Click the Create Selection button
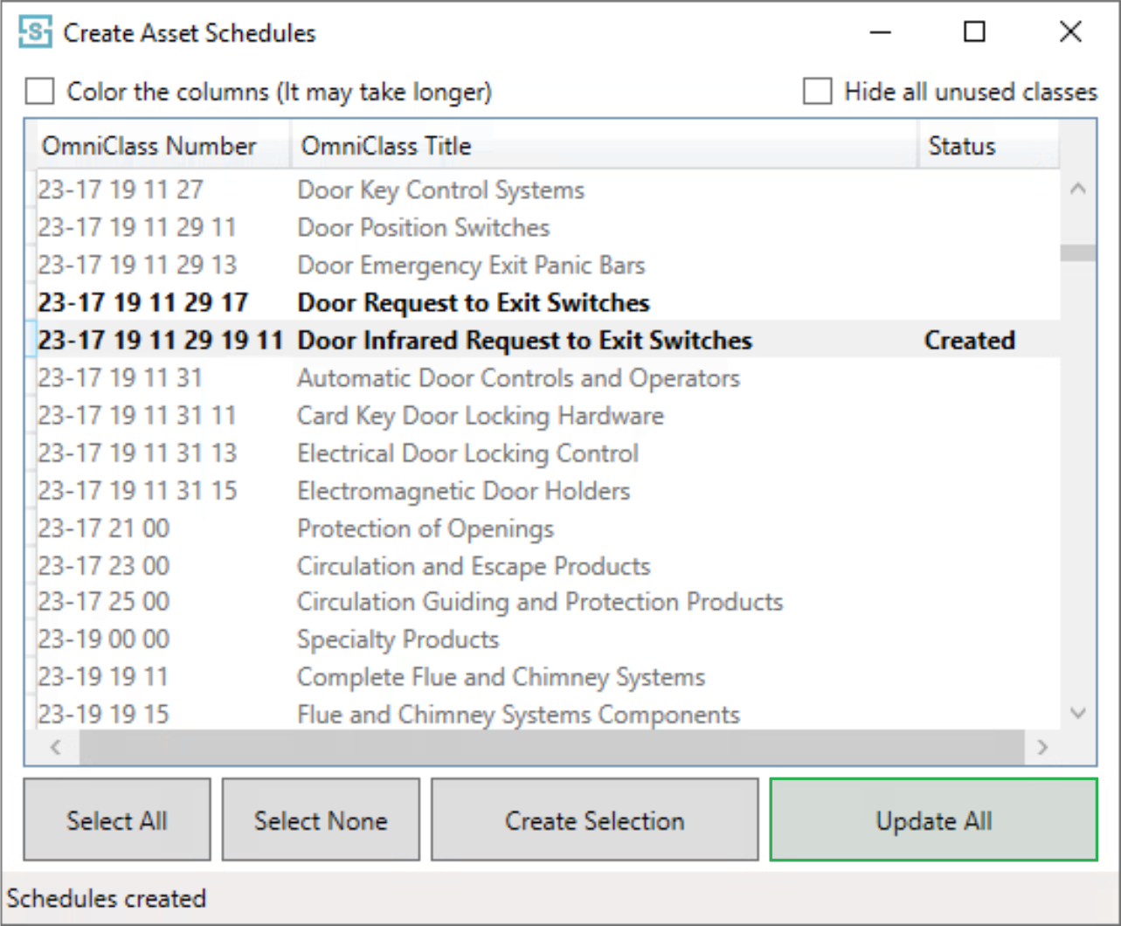The height and width of the screenshot is (926, 1121). pyautogui.click(x=594, y=820)
